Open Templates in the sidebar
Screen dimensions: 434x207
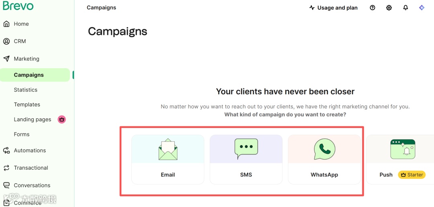pyautogui.click(x=27, y=104)
